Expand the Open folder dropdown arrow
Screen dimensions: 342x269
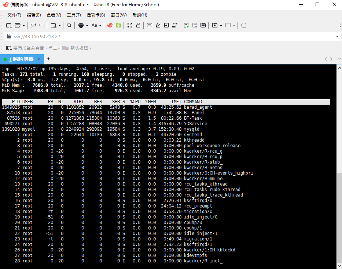pyautogui.click(x=24, y=26)
